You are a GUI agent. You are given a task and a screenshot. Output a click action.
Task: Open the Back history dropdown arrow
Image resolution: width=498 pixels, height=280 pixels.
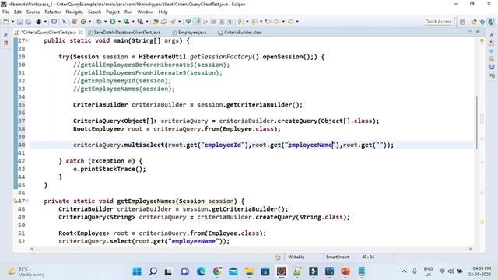click(x=283, y=22)
